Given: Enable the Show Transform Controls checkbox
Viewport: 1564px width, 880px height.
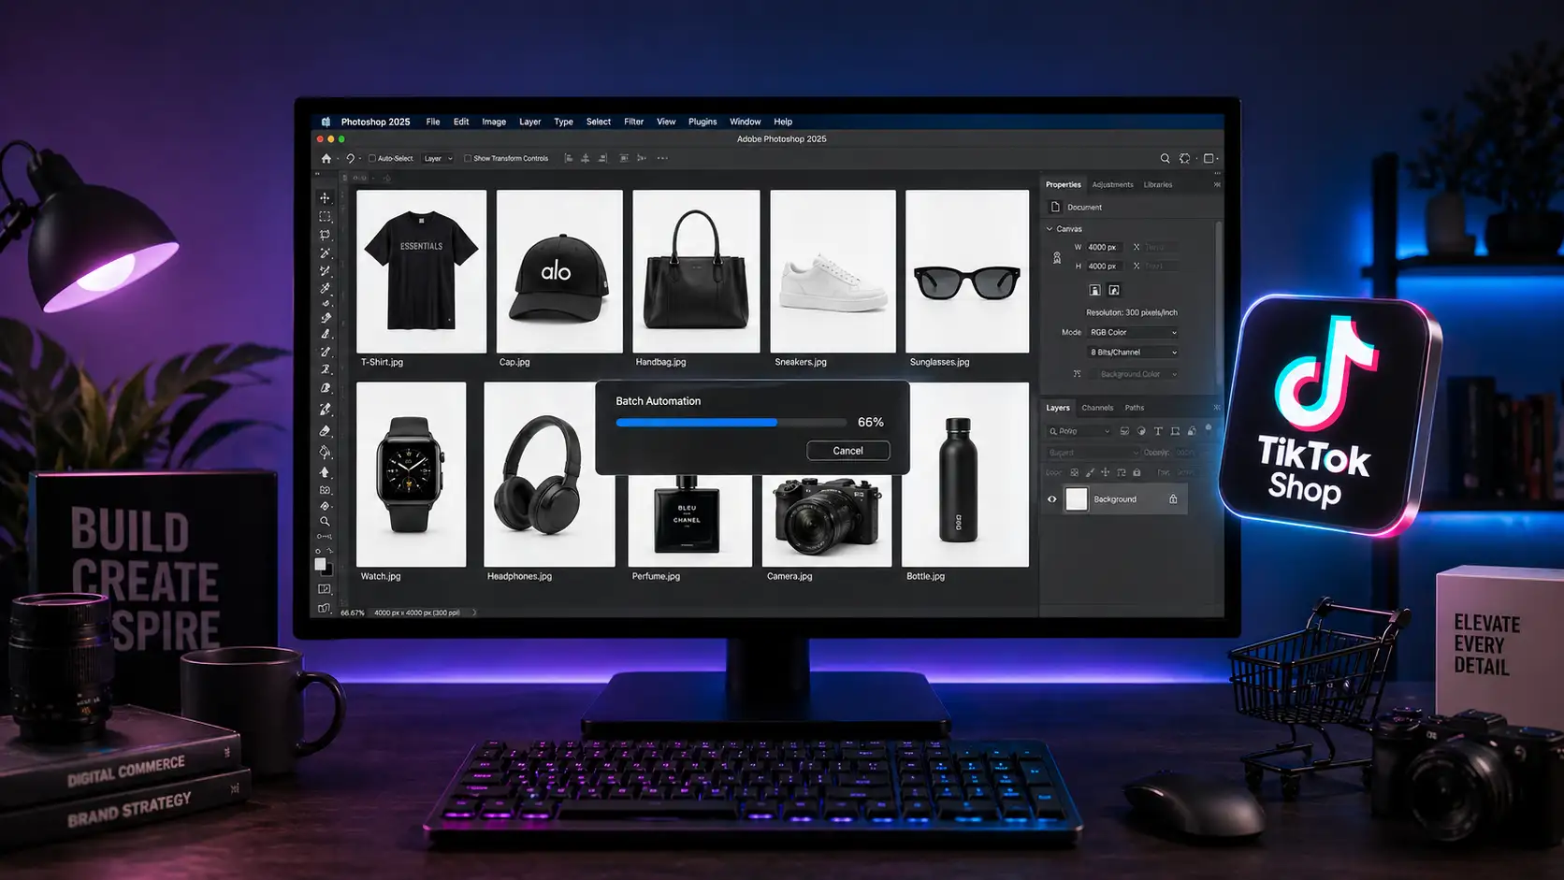Looking at the screenshot, I should (468, 158).
